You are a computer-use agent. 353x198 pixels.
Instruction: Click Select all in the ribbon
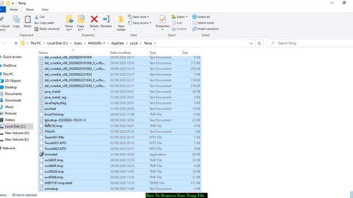click(201, 17)
